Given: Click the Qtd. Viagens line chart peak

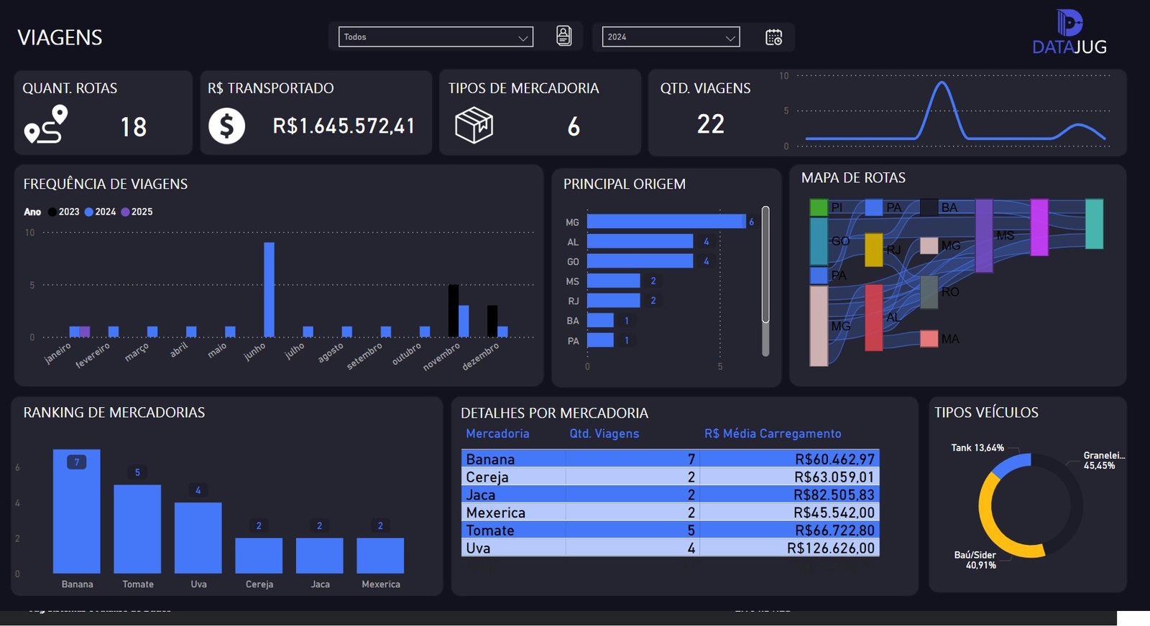Looking at the screenshot, I should (942, 83).
